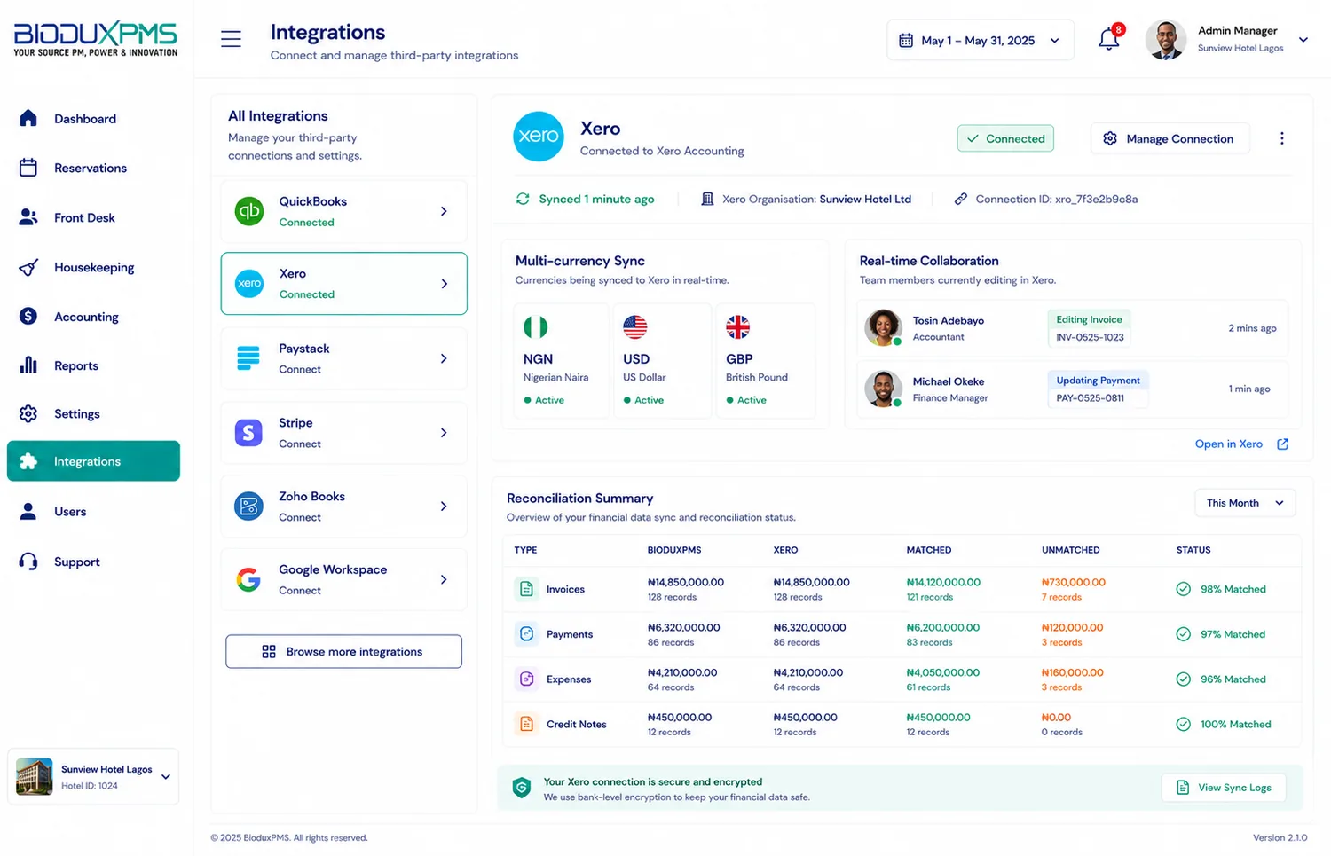Click the Paystack logo icon
Viewport: 1331px width, 856px height.
248,357
